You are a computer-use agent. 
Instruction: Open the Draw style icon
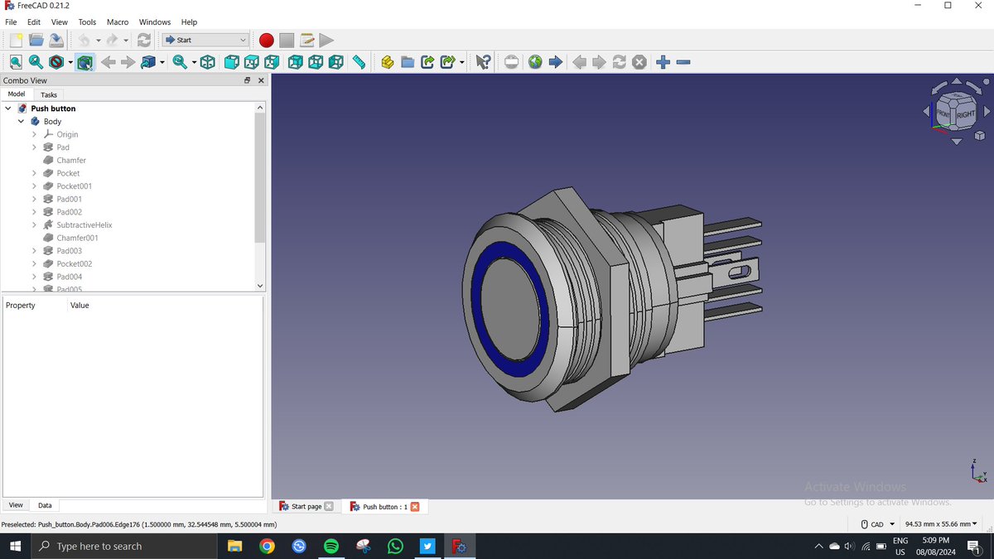click(x=56, y=62)
